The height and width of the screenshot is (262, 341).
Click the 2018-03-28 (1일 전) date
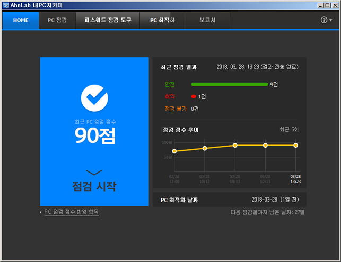275,200
